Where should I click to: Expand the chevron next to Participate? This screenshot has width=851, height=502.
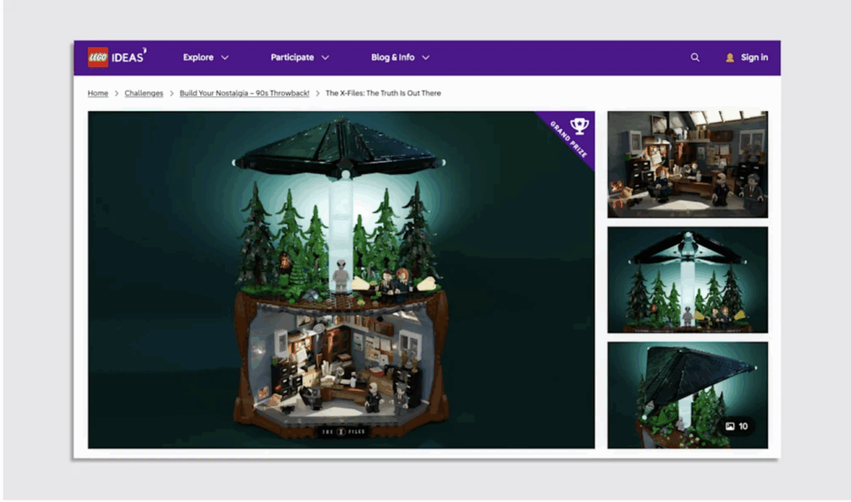point(325,58)
